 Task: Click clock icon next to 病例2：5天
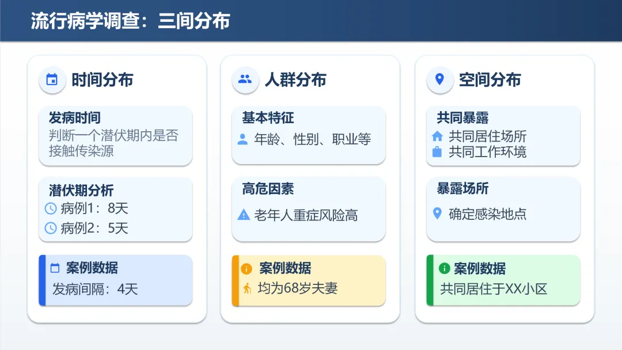(51, 228)
